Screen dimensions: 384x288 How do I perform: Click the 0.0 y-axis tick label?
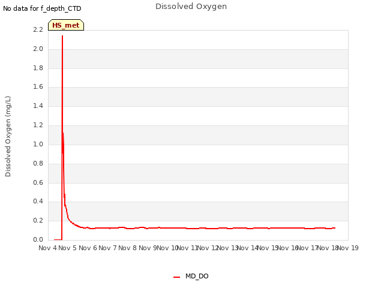(38, 239)
